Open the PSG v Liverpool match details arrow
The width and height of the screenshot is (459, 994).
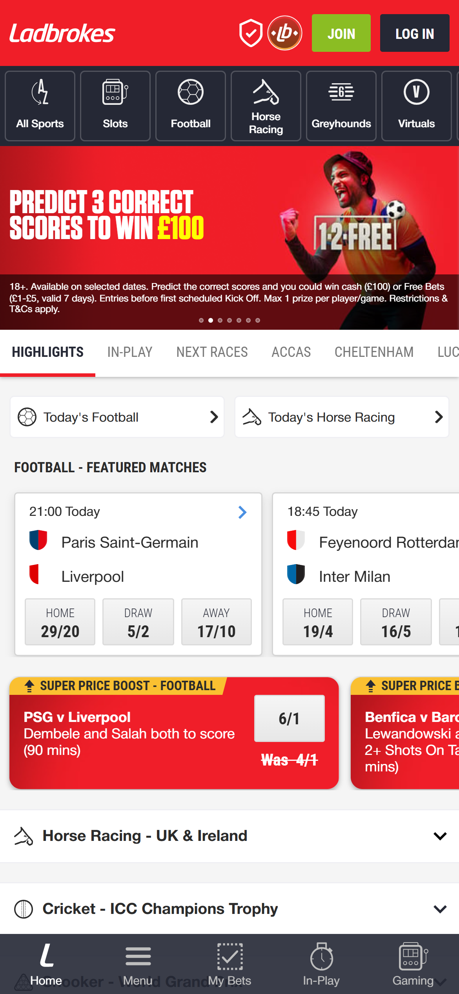click(x=242, y=512)
